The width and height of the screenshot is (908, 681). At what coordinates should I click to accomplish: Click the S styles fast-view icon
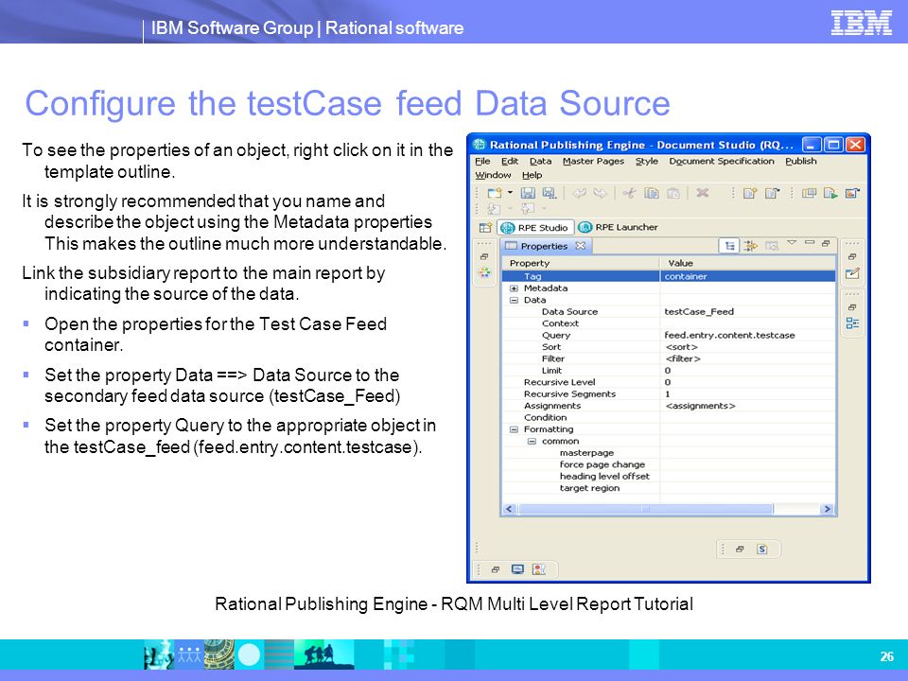point(762,549)
